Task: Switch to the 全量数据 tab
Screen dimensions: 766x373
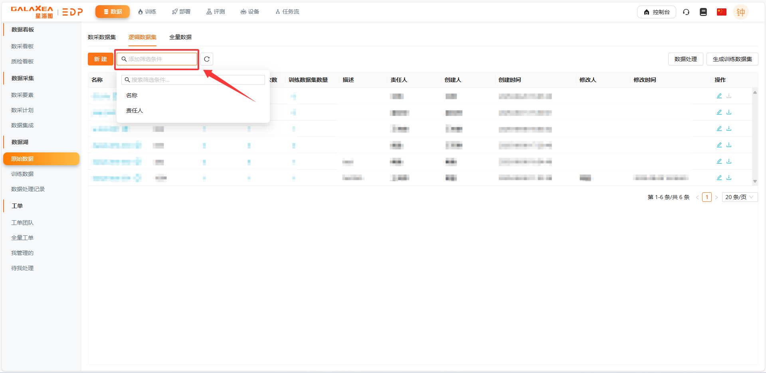Action: click(x=180, y=37)
